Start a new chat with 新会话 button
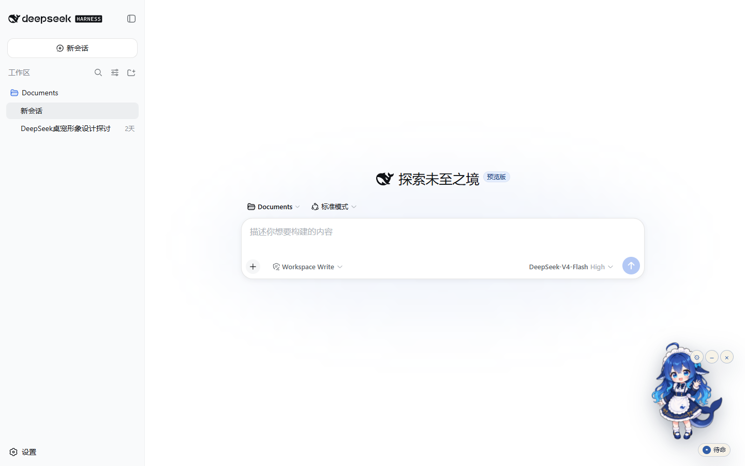Image resolution: width=745 pixels, height=466 pixels. 72,48
